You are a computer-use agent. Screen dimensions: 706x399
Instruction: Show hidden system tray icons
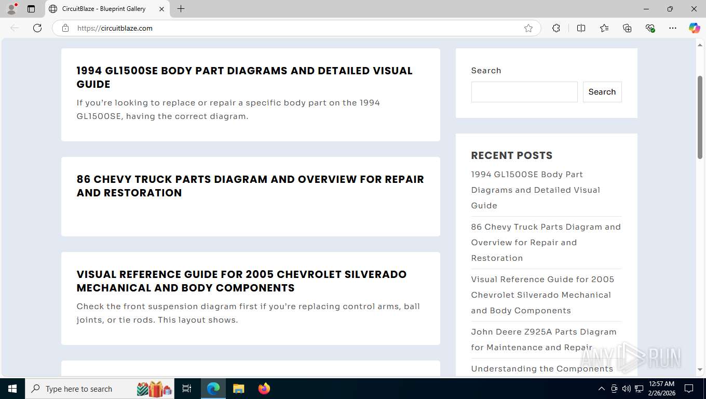602,389
